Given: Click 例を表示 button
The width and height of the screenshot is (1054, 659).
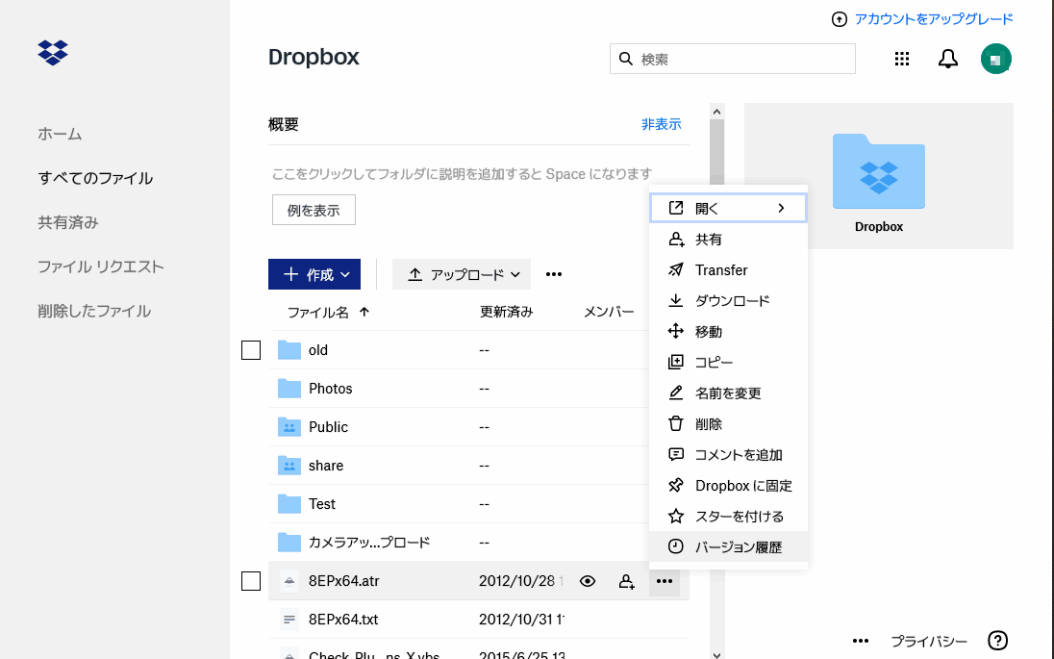Looking at the screenshot, I should point(314,211).
